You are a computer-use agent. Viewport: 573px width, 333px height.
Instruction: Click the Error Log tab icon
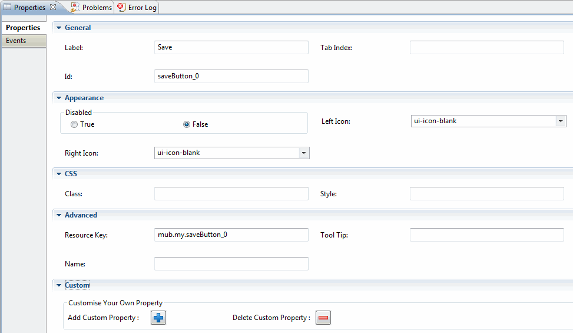(x=121, y=7)
